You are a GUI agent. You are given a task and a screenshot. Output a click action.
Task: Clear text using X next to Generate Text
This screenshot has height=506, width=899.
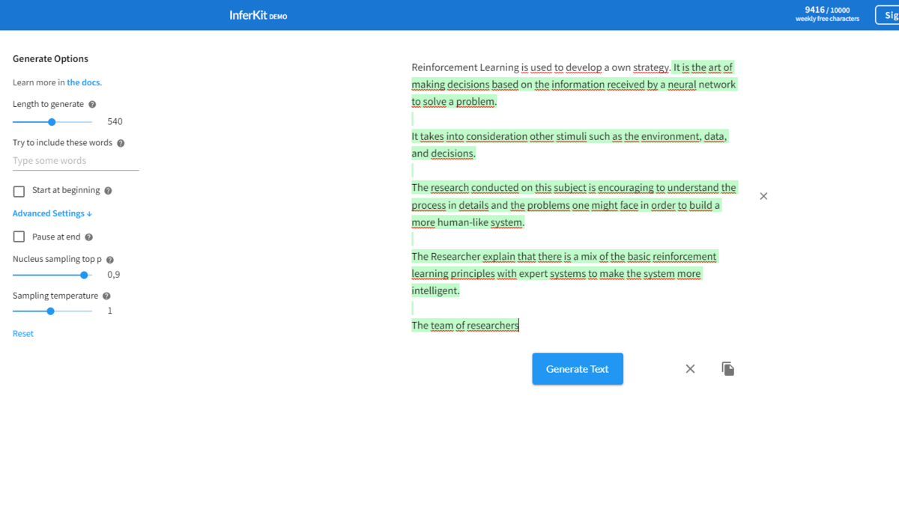tap(690, 369)
